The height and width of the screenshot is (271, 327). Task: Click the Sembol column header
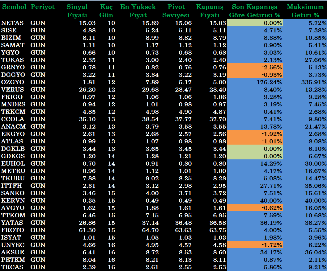(15, 7)
